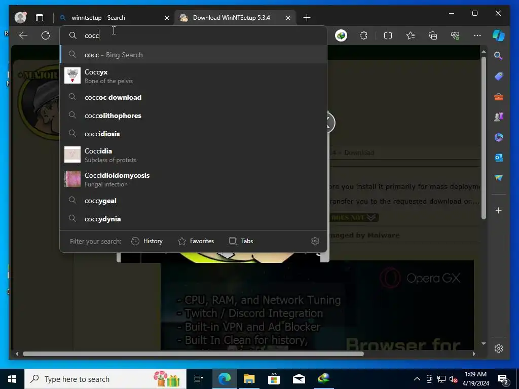519x389 pixels.
Task: Open sidebar Games chess icon
Action: (x=499, y=117)
